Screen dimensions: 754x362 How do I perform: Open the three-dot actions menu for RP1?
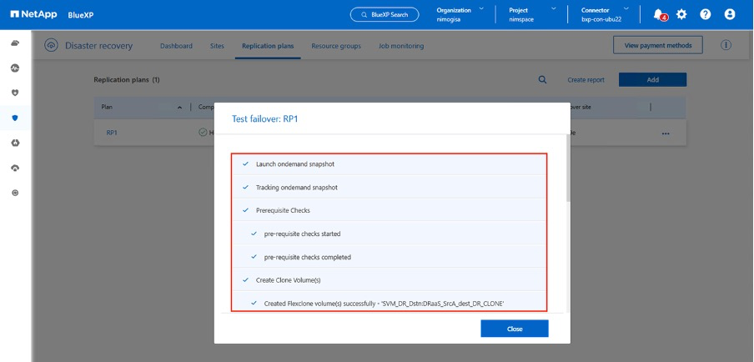click(x=665, y=133)
